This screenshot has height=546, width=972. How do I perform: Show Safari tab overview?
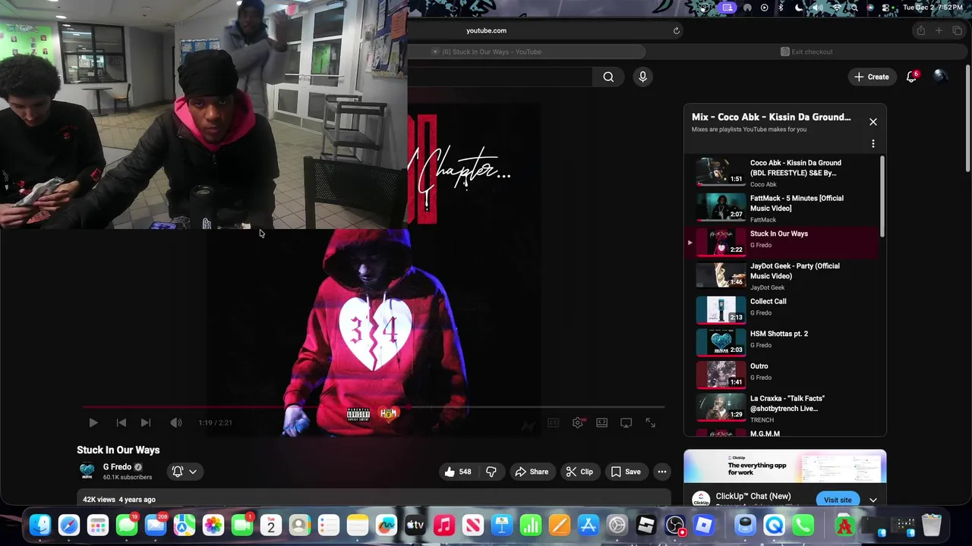[957, 30]
